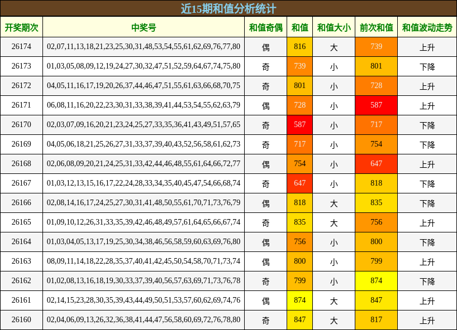Click the 前次和值 column header

[x=376, y=27]
